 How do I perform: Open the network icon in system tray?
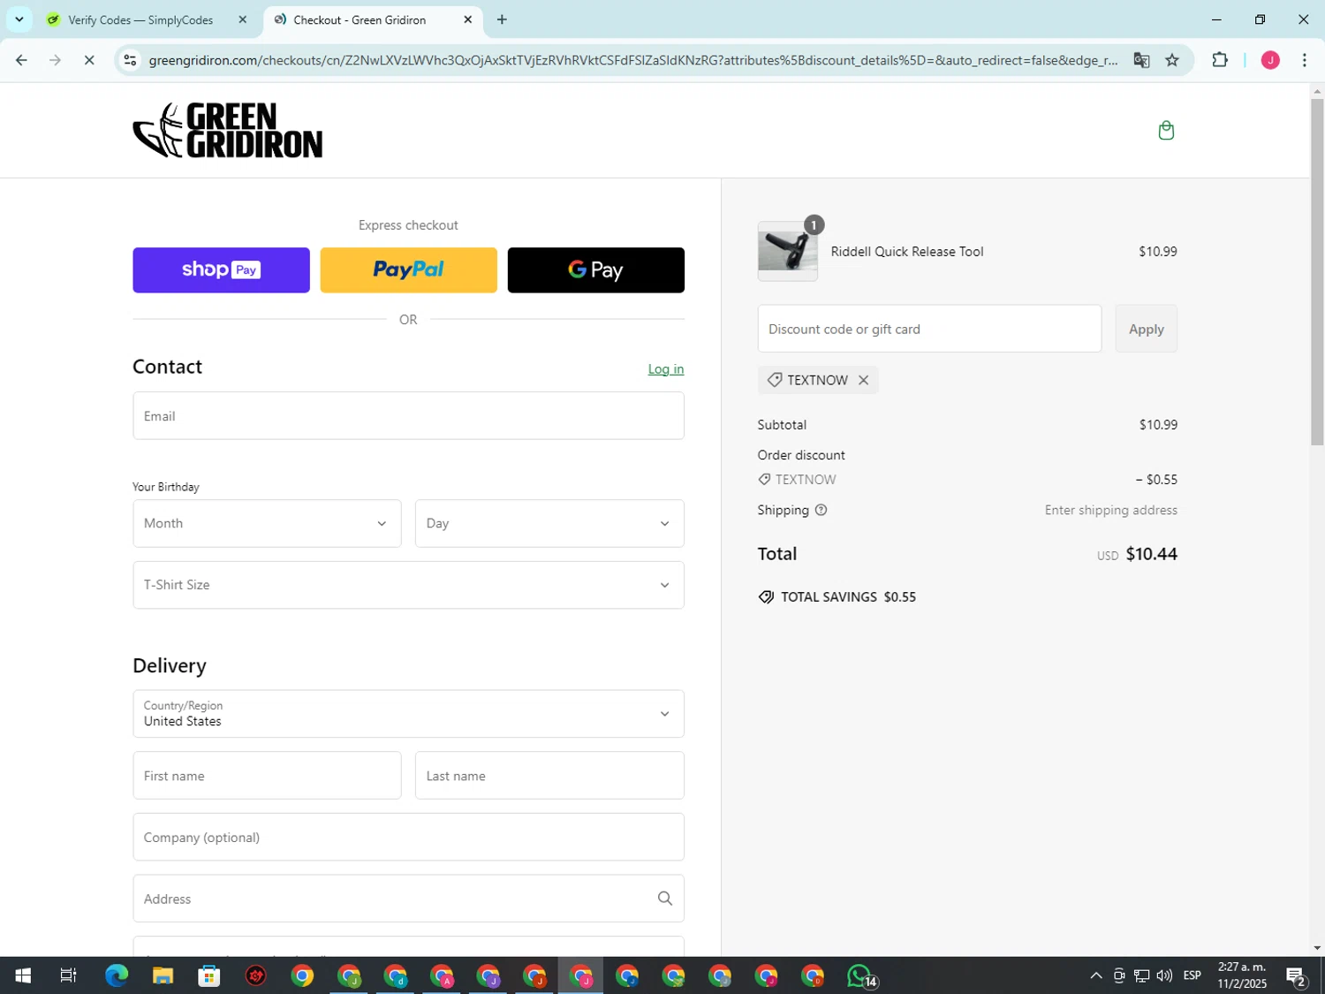click(1141, 975)
